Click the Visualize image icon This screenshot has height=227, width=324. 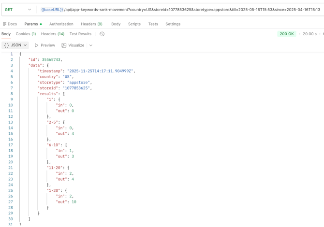pos(64,45)
